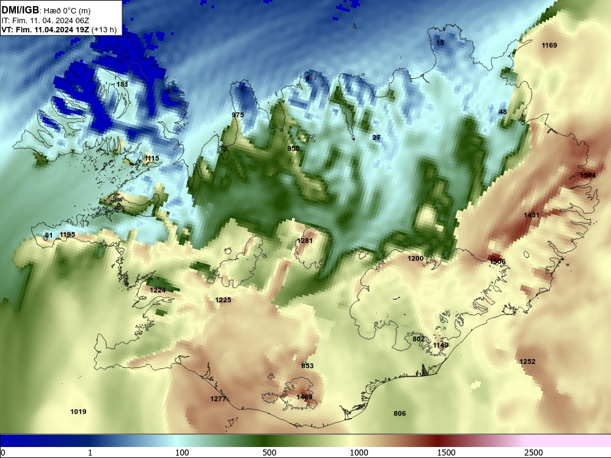This screenshot has width=611, height=458.
Task: Select the map value 81
Action: [x=49, y=235]
